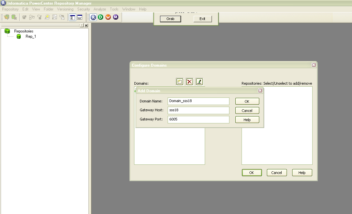Click the remove domain red X icon

(189, 82)
